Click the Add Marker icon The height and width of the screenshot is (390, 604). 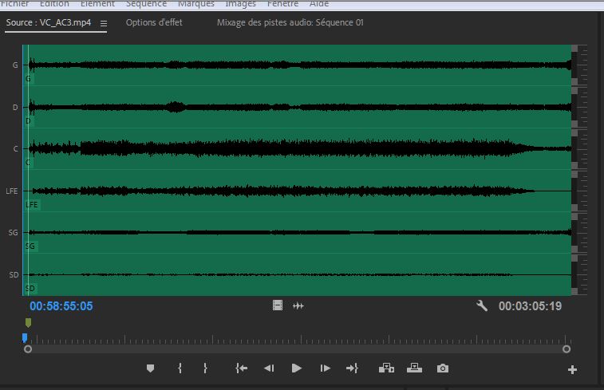tap(150, 368)
